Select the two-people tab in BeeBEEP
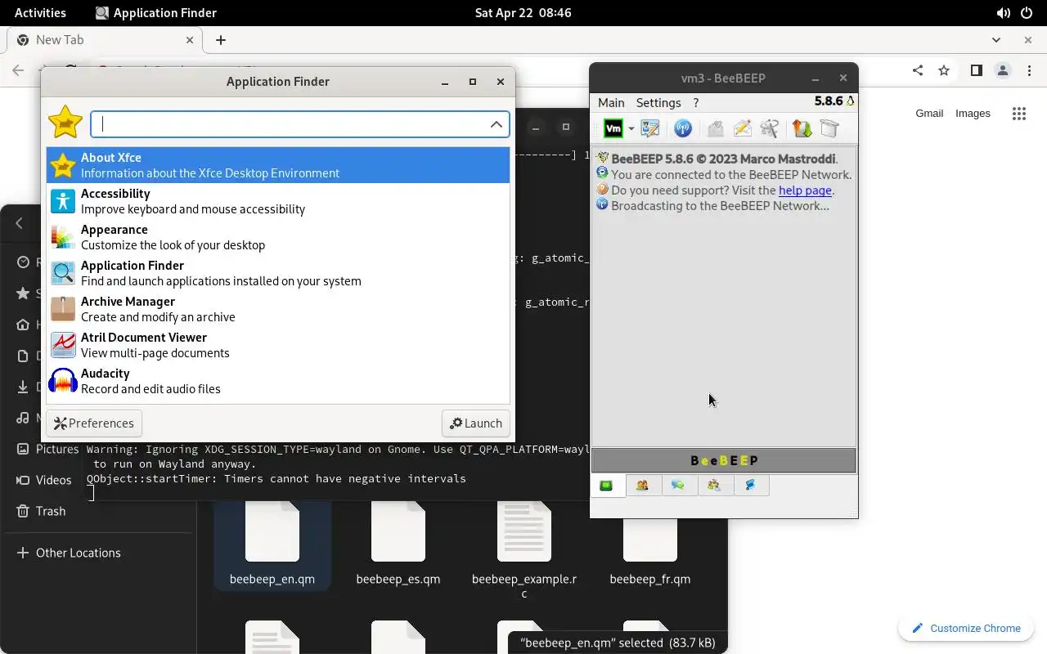 (643, 486)
